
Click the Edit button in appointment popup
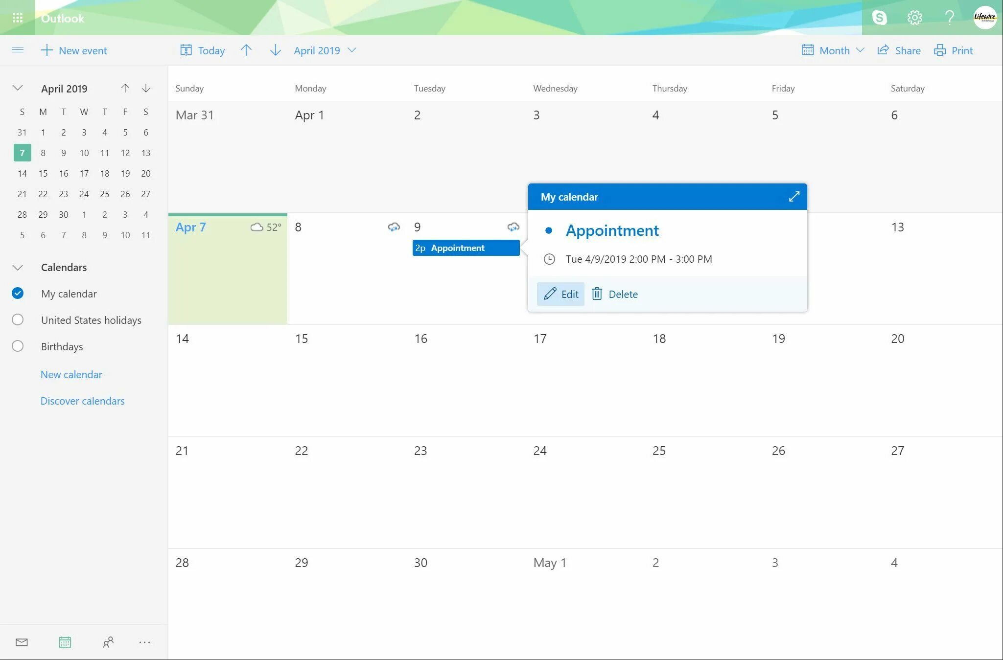coord(561,294)
